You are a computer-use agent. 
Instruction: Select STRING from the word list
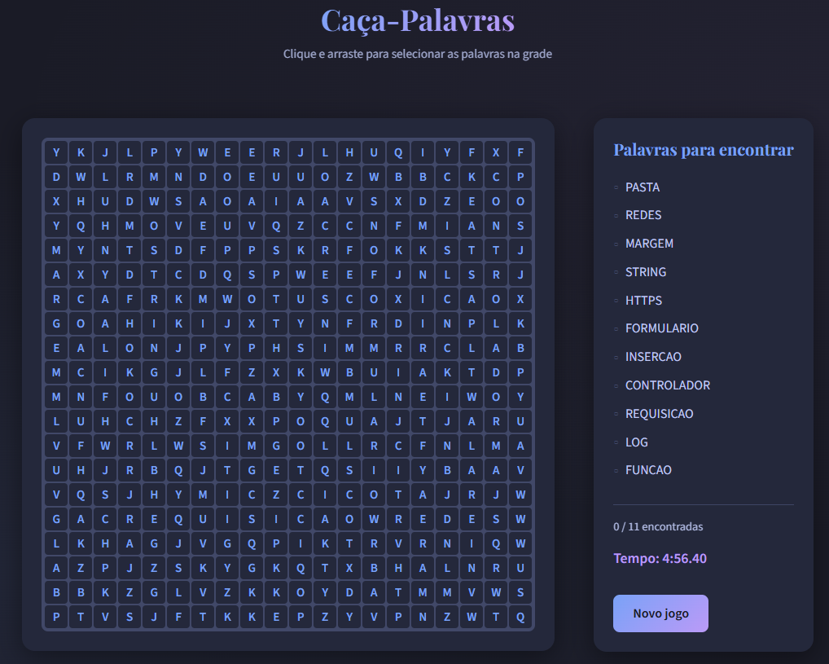click(x=646, y=272)
